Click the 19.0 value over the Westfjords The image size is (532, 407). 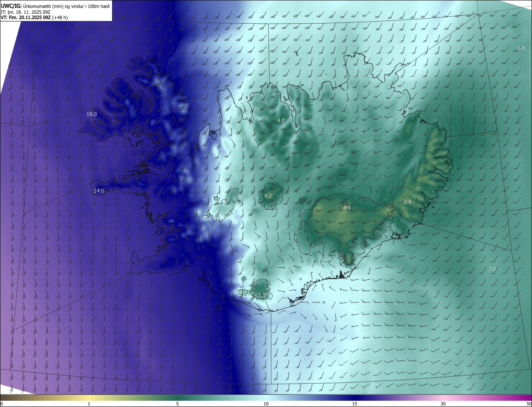(91, 114)
